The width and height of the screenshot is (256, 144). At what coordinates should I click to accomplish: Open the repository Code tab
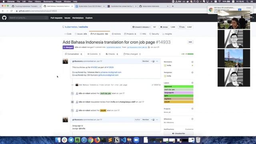click(68, 34)
